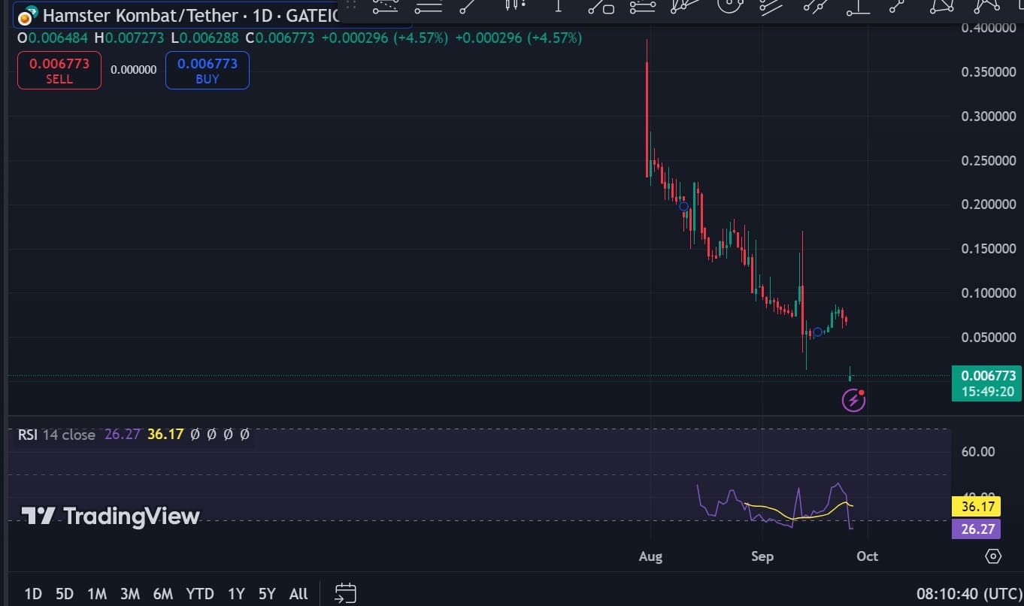
Task: Click the yellow 36.17 label on the RSI axis
Action: [x=976, y=508]
